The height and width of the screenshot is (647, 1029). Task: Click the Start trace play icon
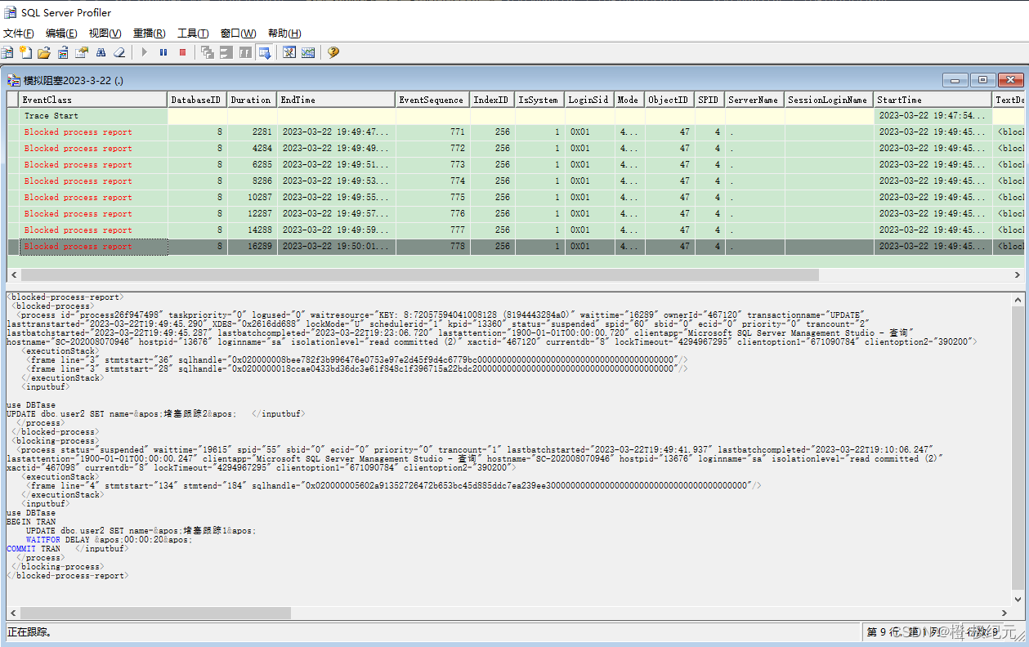145,52
